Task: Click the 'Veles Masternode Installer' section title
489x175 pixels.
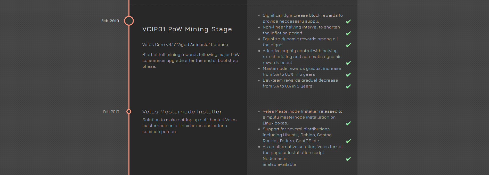Action: point(182,112)
